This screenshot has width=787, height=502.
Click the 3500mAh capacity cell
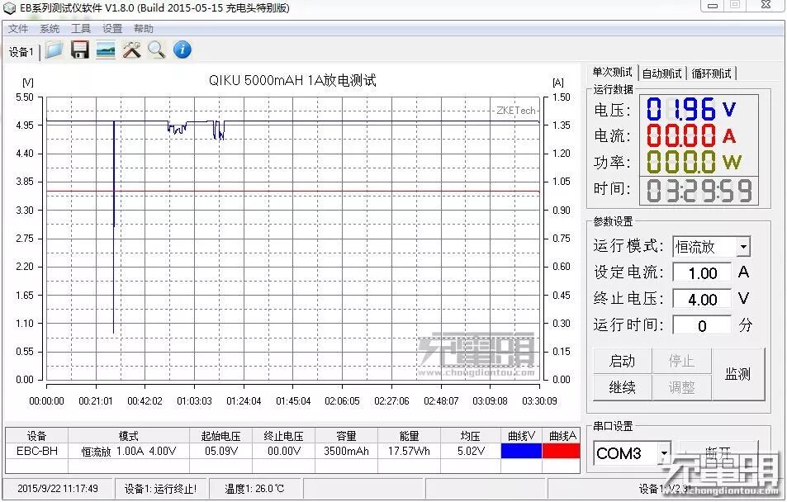[x=346, y=451]
